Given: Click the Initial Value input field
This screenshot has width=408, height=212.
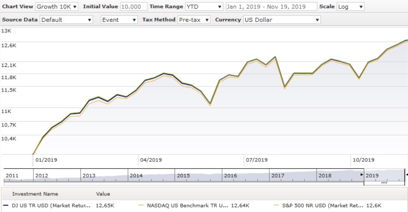Looking at the screenshot, I should coord(133,6).
